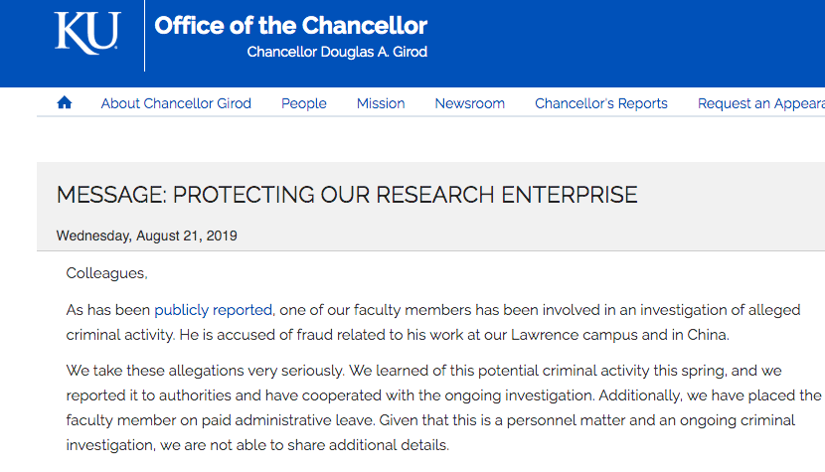The height and width of the screenshot is (472, 825).
Task: Go to the Home icon in navigation
Action: click(65, 103)
